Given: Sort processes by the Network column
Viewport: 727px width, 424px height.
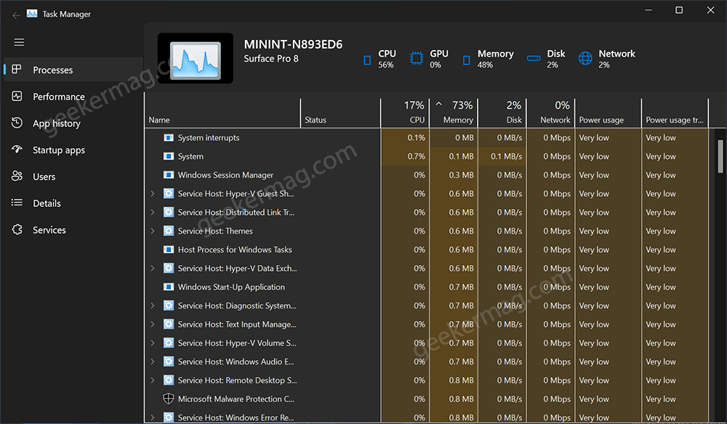Looking at the screenshot, I should tap(550, 113).
